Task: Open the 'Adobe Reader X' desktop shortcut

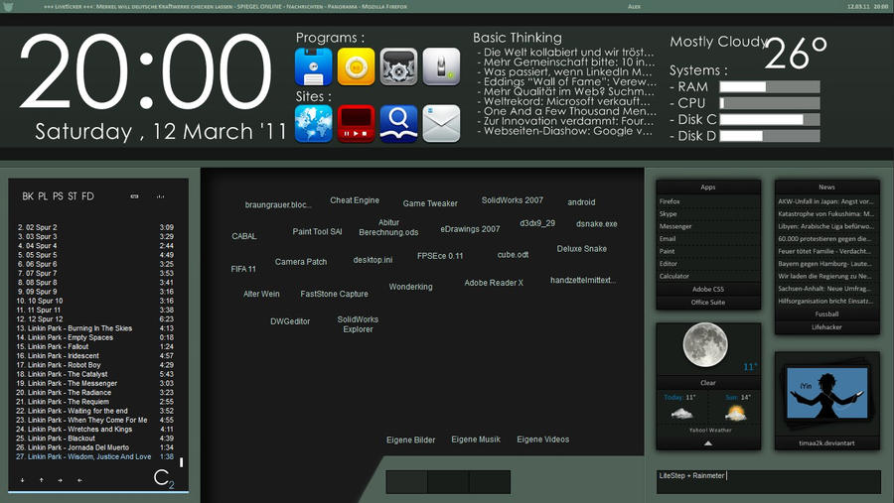Action: pyautogui.click(x=494, y=283)
